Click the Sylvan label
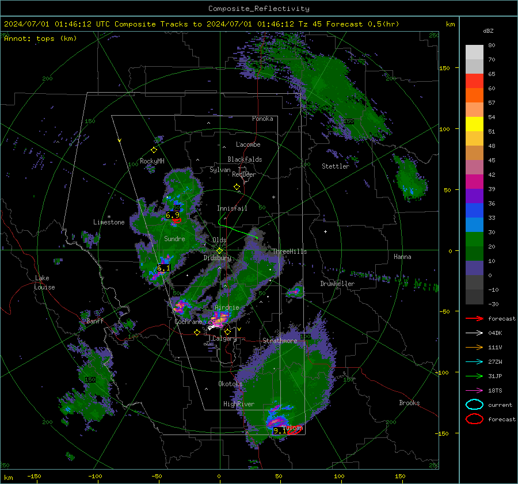Screen dimensions: 518x484 click(220, 170)
